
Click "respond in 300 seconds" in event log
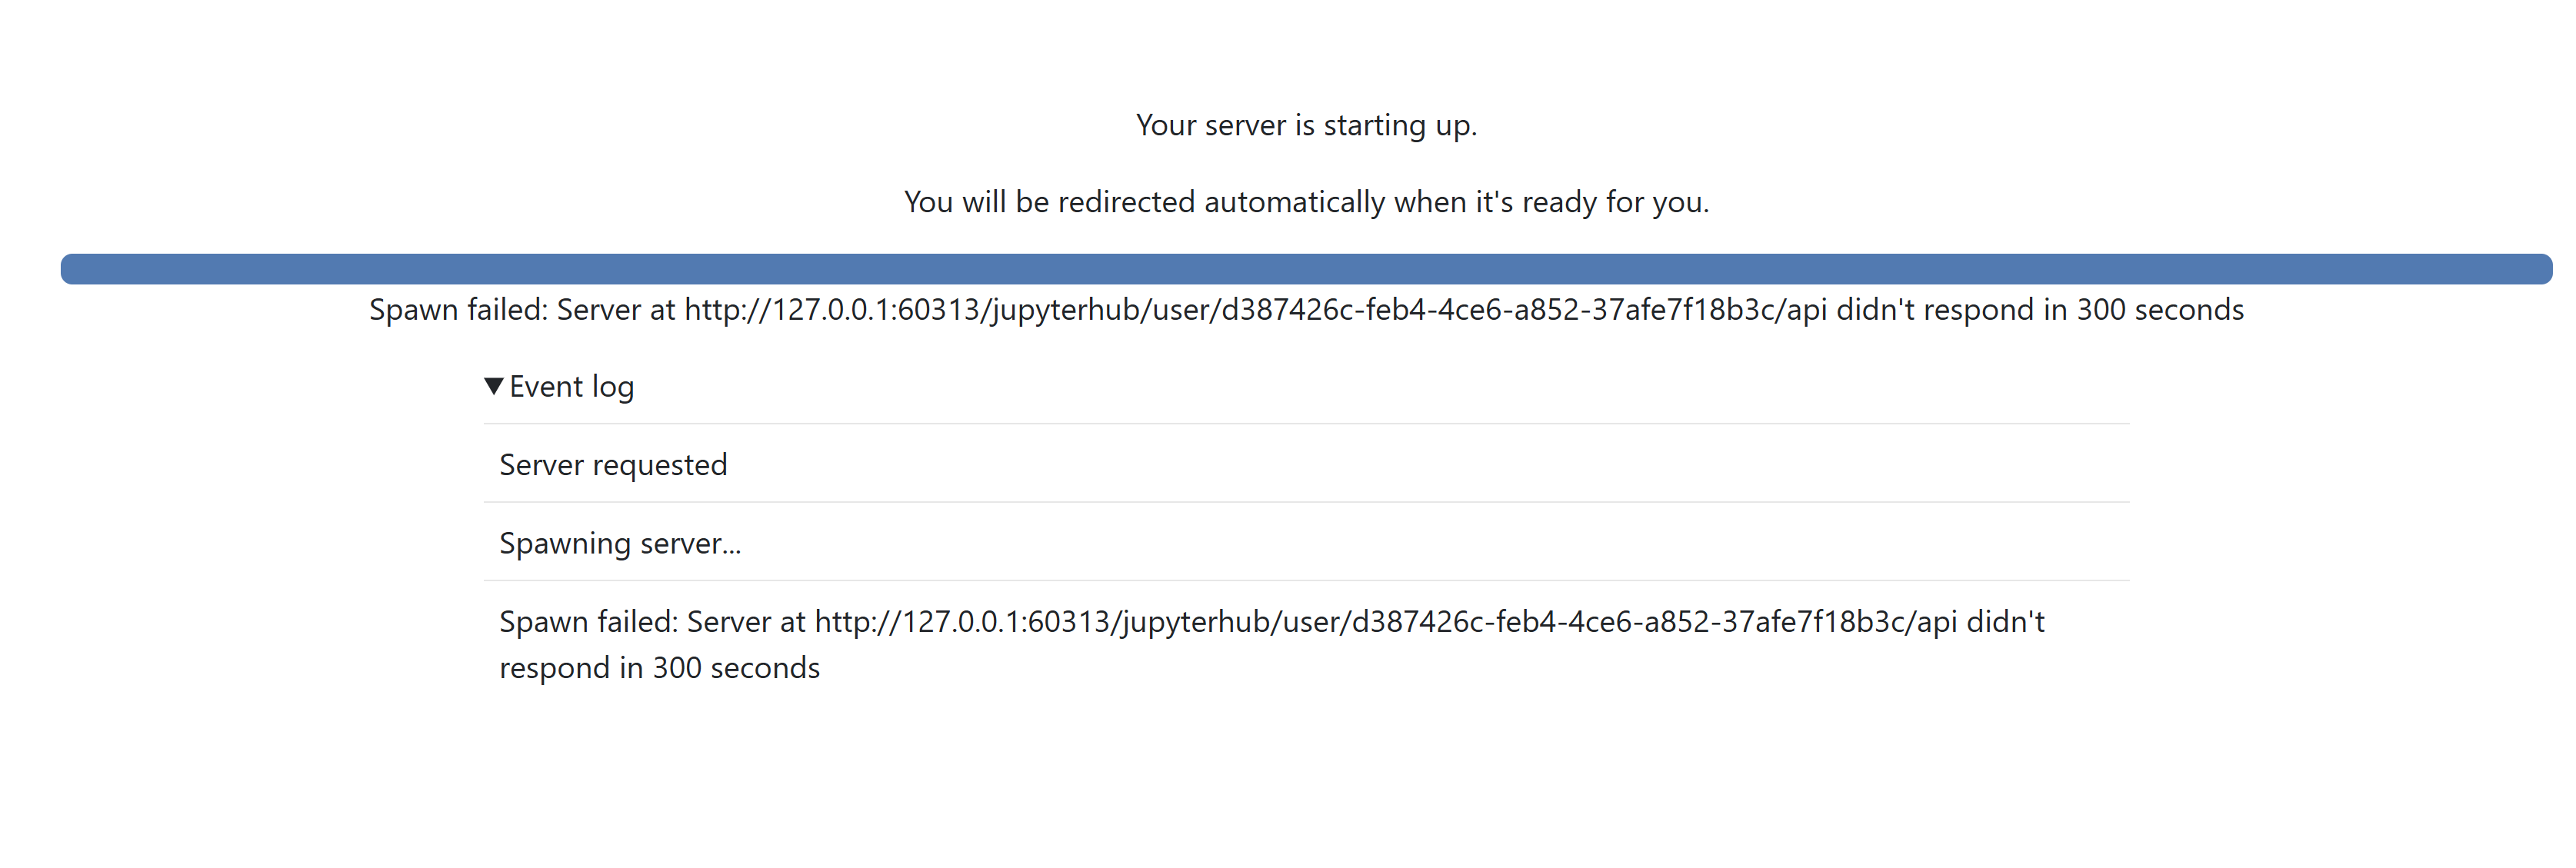click(x=659, y=668)
